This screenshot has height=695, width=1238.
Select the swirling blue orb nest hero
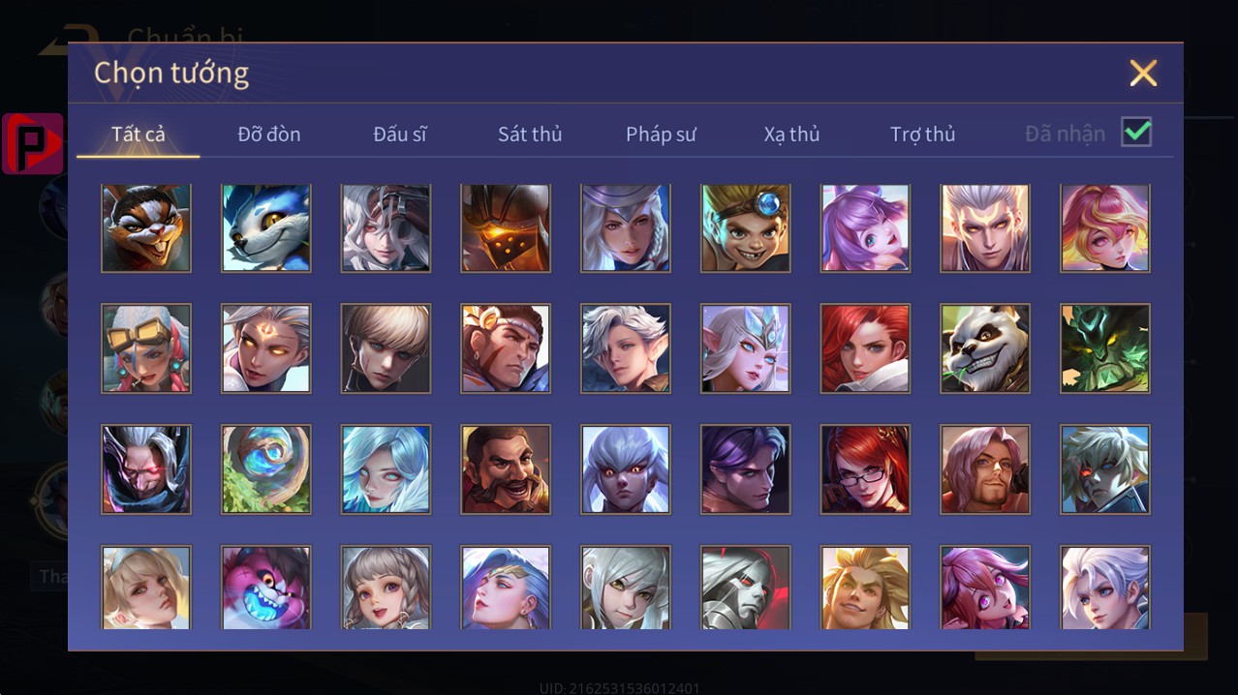266,469
